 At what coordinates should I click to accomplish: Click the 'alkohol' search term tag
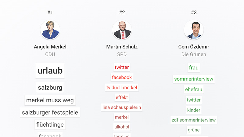pyautogui.click(x=122, y=127)
